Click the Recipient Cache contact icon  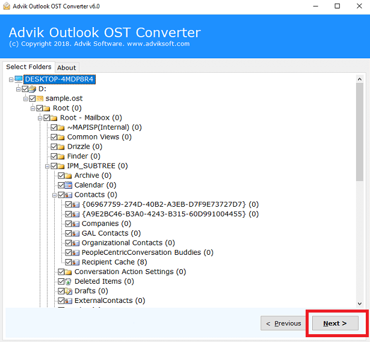tap(76, 262)
